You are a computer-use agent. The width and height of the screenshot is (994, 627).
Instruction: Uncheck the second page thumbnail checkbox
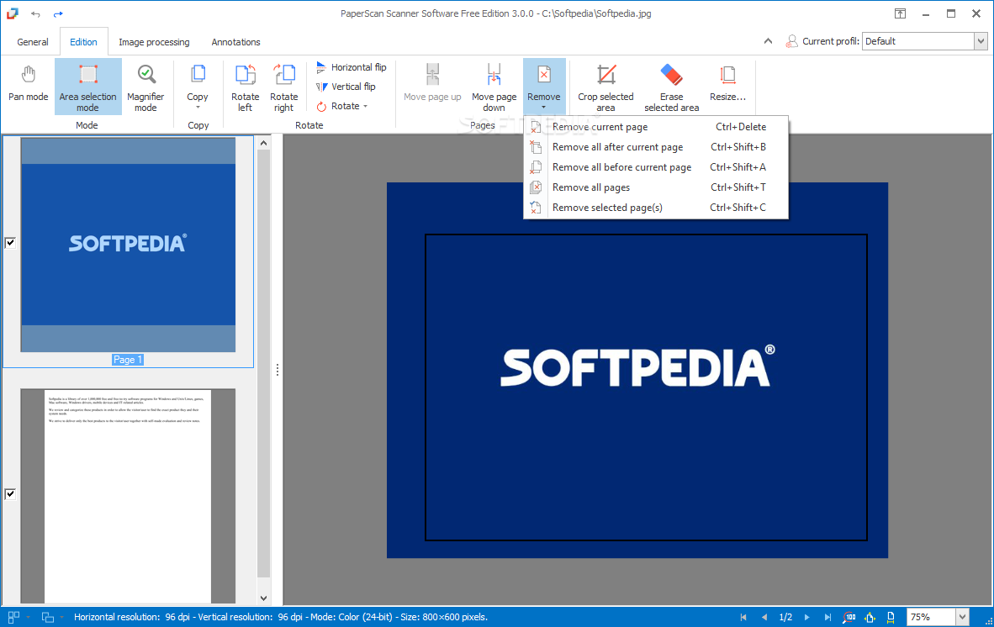[x=10, y=494]
